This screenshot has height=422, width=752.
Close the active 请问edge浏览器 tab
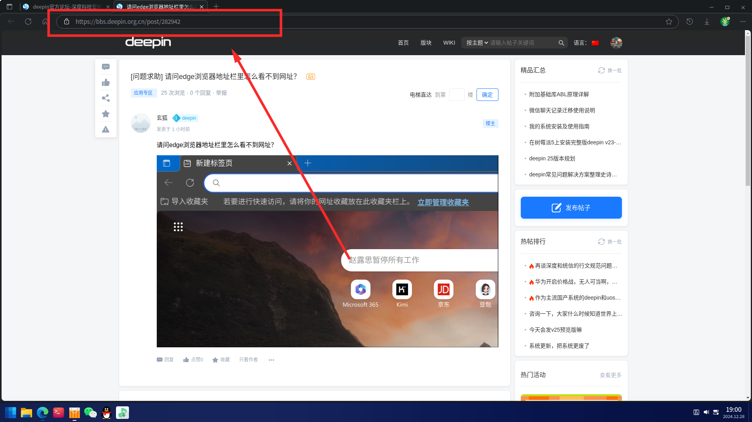click(x=201, y=7)
